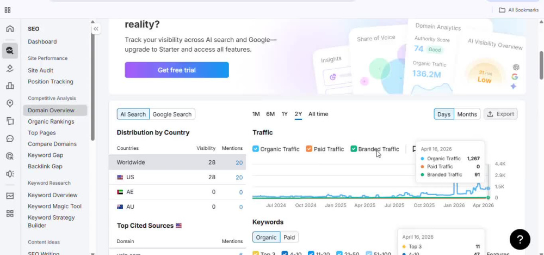Open the Local map pin icon

[x=10, y=104]
